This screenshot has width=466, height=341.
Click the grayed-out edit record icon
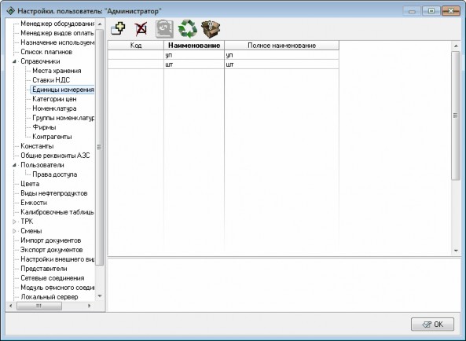165,29
